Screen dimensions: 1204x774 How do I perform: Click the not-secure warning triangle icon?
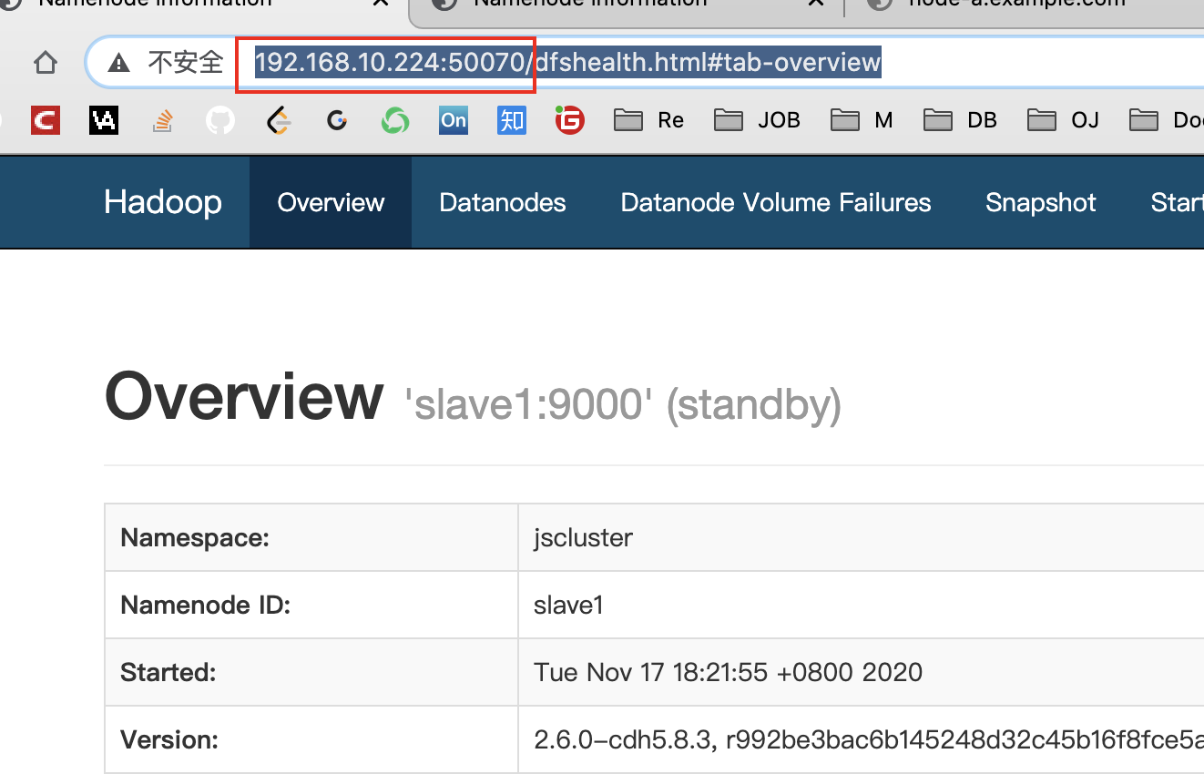118,63
